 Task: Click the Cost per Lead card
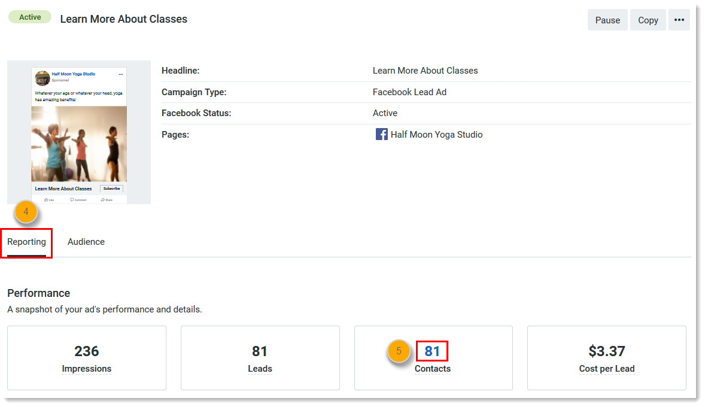pyautogui.click(x=606, y=358)
